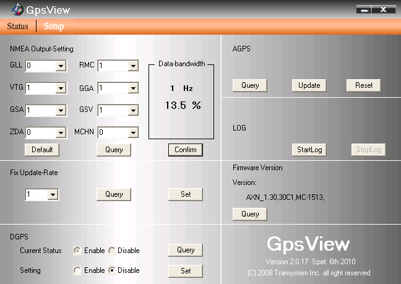The height and width of the screenshot is (284, 401).
Task: Close the GpsView window
Action: (384, 10)
